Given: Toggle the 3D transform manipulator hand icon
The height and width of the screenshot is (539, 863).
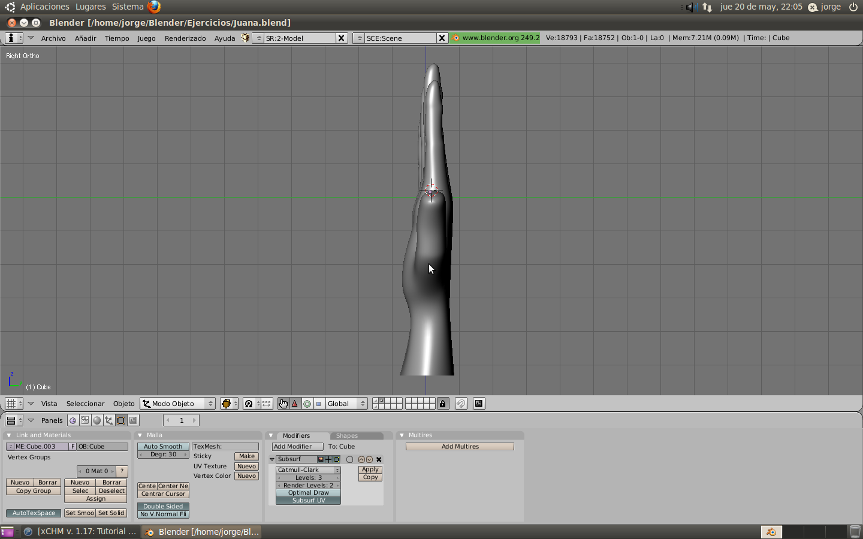Looking at the screenshot, I should (x=283, y=404).
